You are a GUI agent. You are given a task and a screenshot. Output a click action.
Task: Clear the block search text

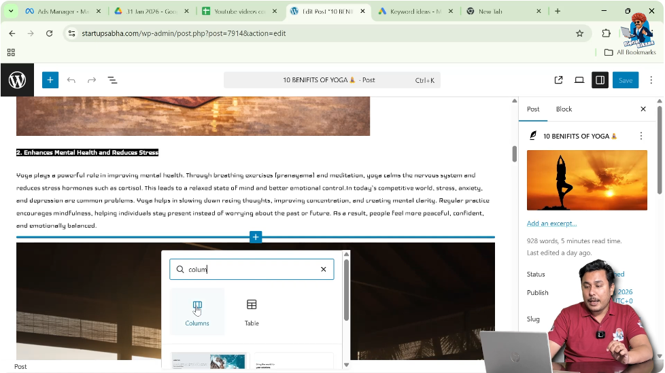323,269
